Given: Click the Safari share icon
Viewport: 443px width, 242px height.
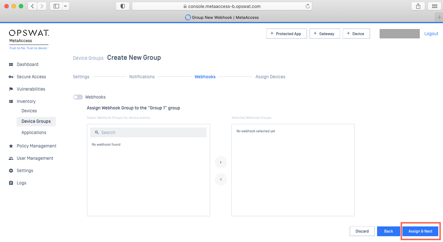Looking at the screenshot, I should click(418, 6).
